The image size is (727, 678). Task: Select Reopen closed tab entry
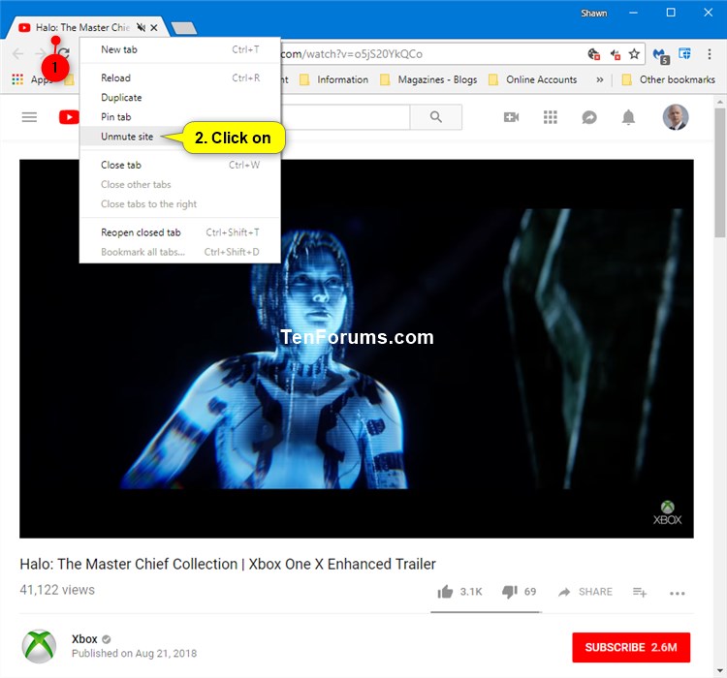tap(180, 232)
